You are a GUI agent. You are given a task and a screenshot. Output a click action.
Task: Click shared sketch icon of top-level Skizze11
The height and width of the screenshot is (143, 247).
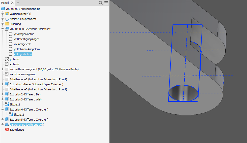[x=7, y=104]
